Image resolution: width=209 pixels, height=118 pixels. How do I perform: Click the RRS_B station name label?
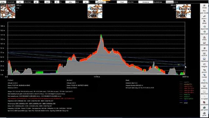pos(173,5)
